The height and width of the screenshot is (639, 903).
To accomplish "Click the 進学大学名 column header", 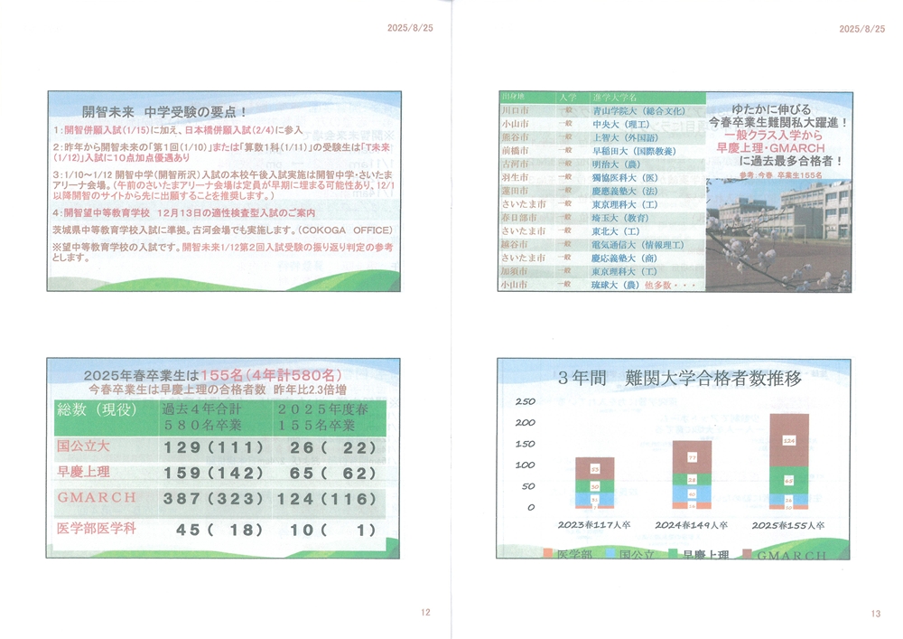I will pos(615,96).
